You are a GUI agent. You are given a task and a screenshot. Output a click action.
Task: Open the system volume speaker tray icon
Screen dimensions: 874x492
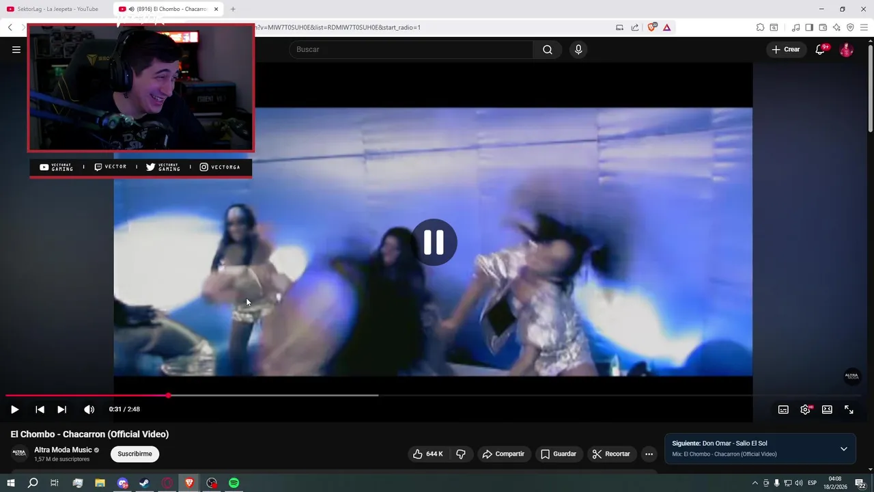[x=799, y=483]
